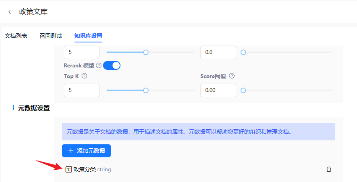Delete the 政策分类 metadata with trash icon
The width and height of the screenshot is (357, 182).
coord(328,169)
